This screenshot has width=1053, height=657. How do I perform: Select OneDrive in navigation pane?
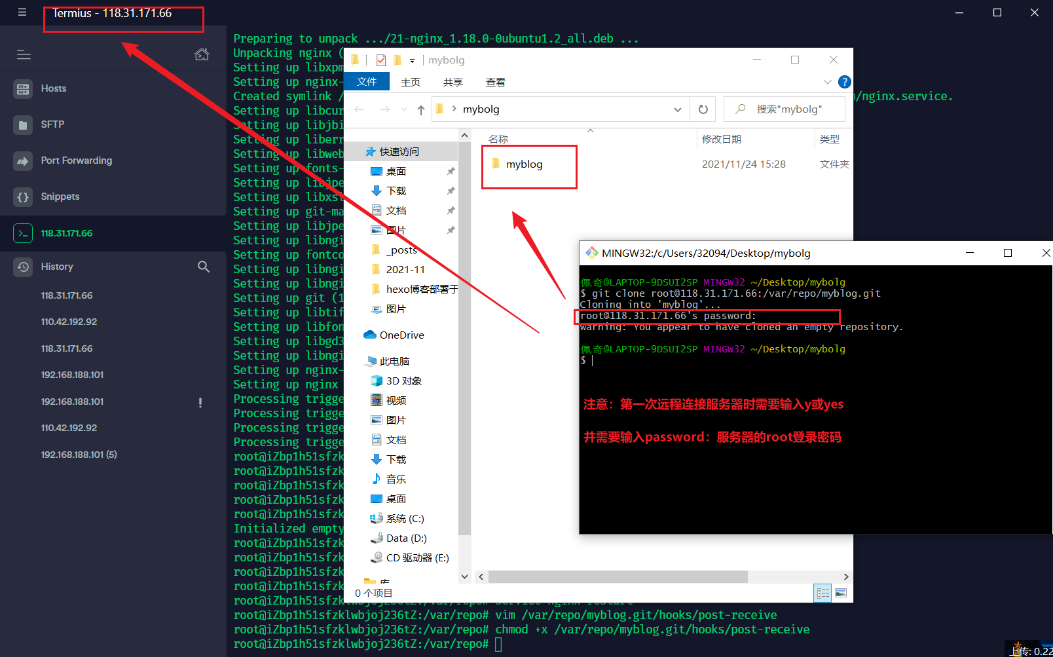click(401, 335)
